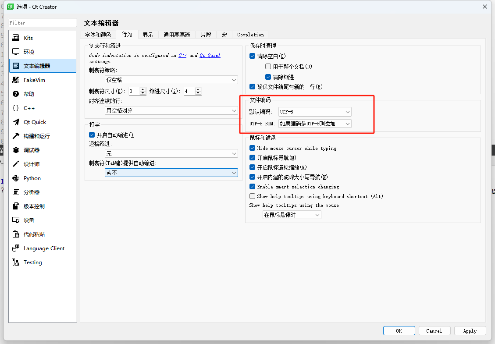Toggle 清除空白(C) checkbox

point(252,56)
